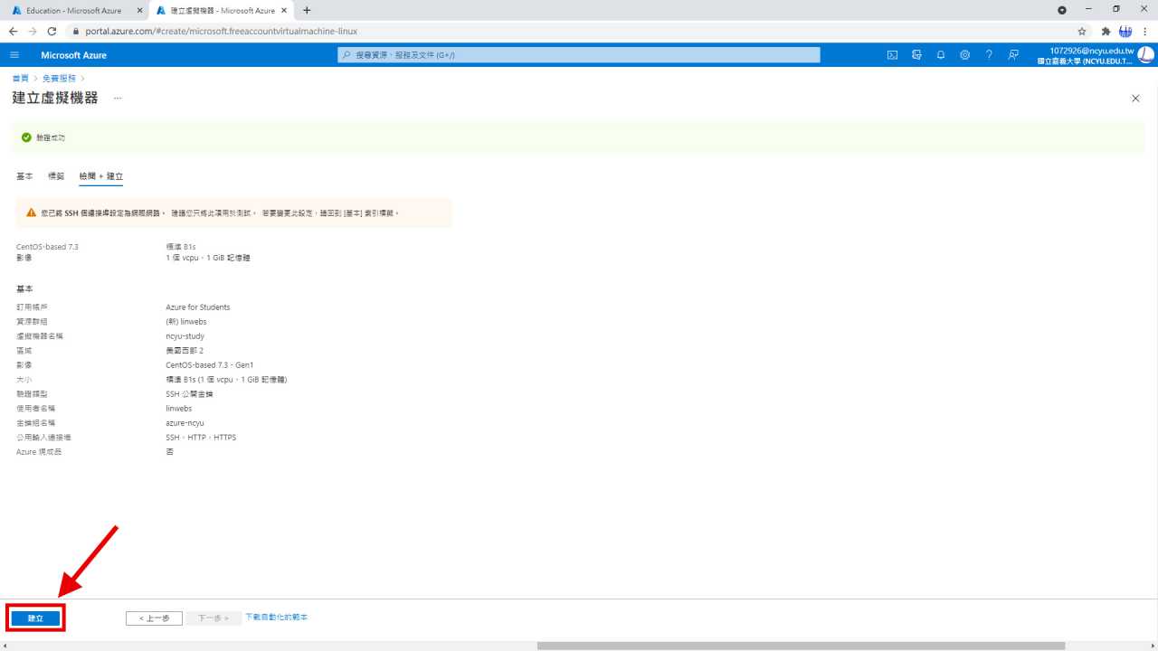This screenshot has width=1158, height=651.
Task: Bookmark this page with the star icon
Action: (1082, 31)
